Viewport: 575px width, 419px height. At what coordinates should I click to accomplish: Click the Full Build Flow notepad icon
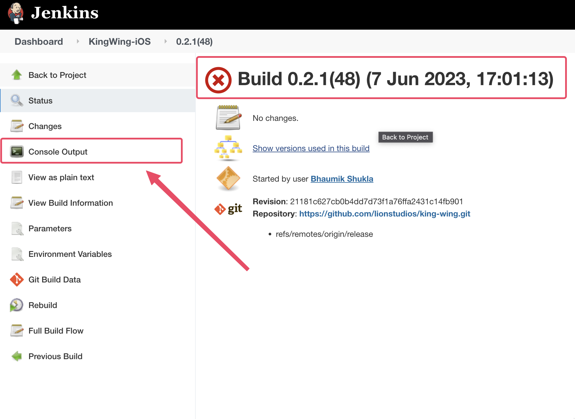tap(17, 331)
